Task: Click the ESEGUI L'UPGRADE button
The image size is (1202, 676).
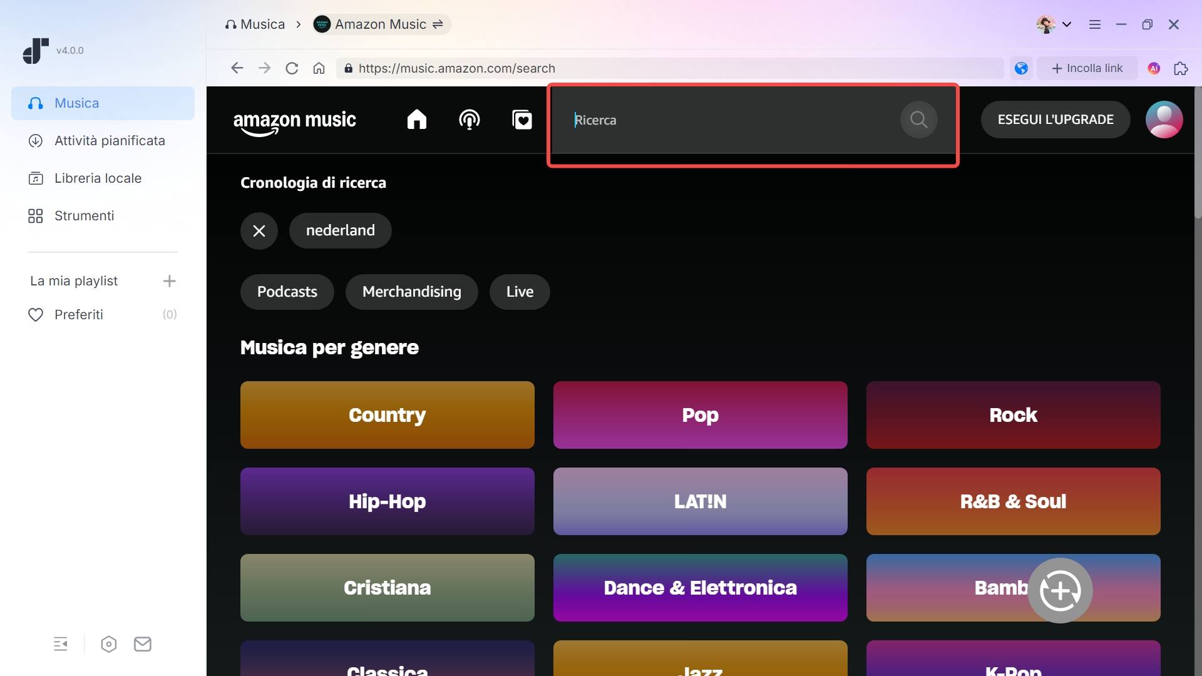Action: tap(1056, 119)
